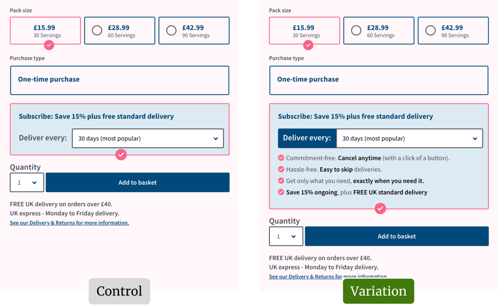The width and height of the screenshot is (498, 306).
Task: Select £42.99 90 Servings radio in Variation
Action: click(430, 31)
